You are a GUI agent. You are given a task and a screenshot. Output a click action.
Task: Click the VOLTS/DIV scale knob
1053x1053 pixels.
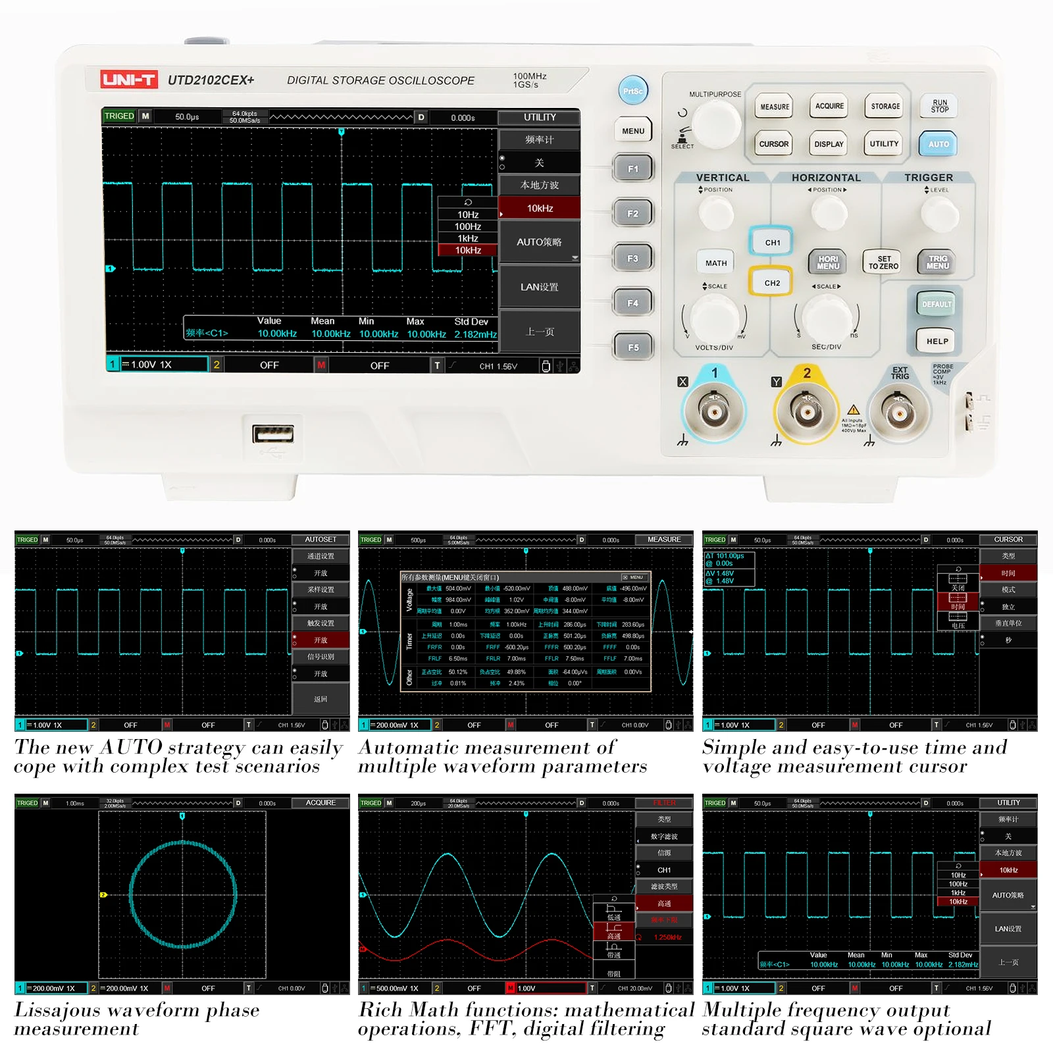pos(715,318)
